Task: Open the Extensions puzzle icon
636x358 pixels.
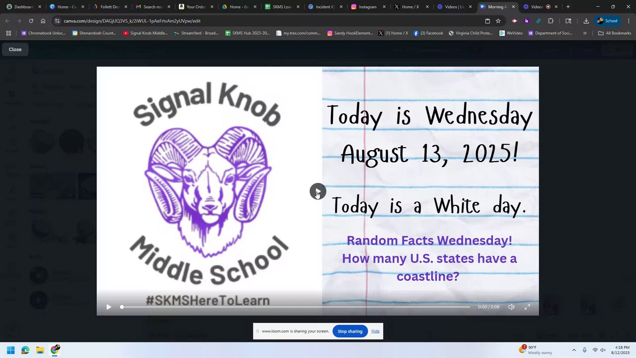Action: [551, 21]
